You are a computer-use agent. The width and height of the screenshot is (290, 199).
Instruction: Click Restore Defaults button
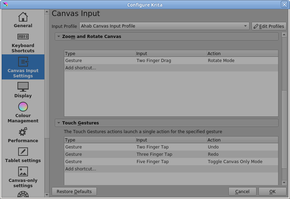pyautogui.click(x=74, y=191)
